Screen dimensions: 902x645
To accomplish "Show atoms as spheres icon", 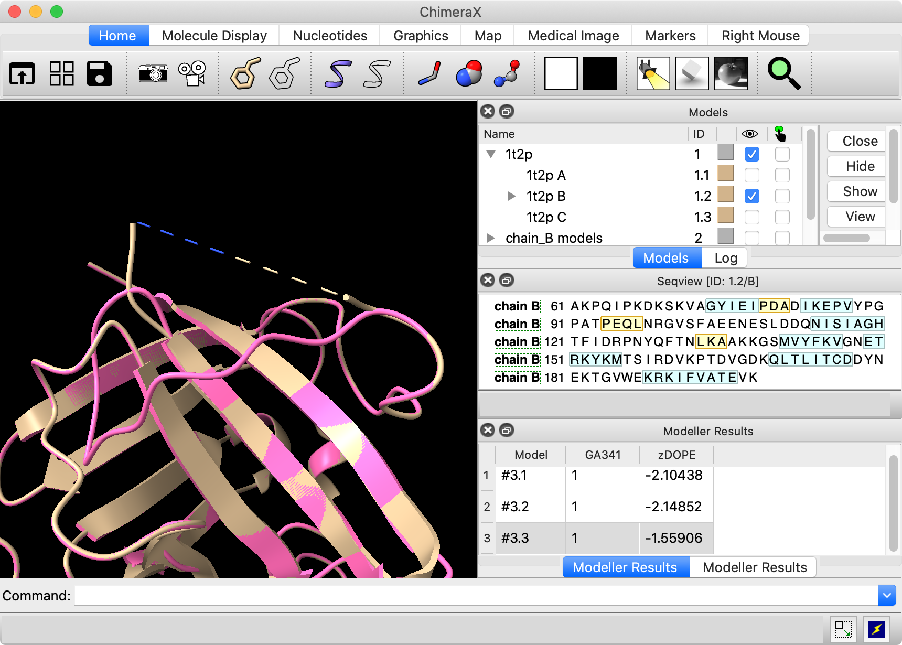I will click(x=469, y=73).
